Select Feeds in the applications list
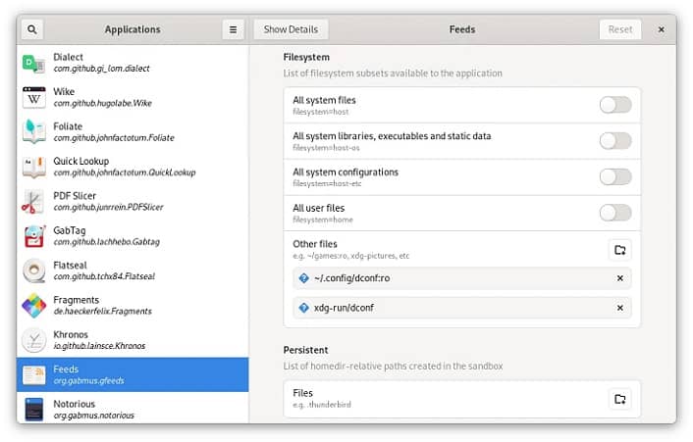Image resolution: width=693 pixels, height=442 pixels. [133, 375]
